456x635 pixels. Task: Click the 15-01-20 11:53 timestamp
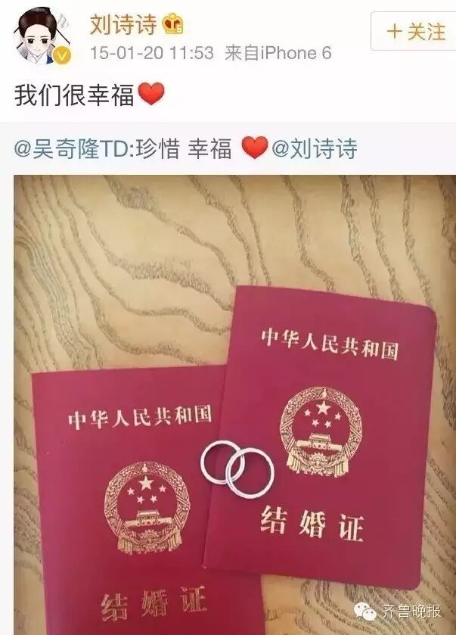click(151, 53)
